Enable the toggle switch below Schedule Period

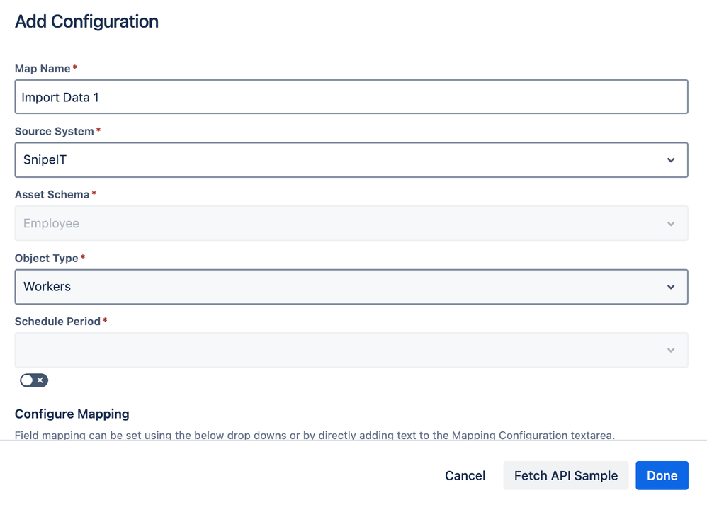point(33,380)
